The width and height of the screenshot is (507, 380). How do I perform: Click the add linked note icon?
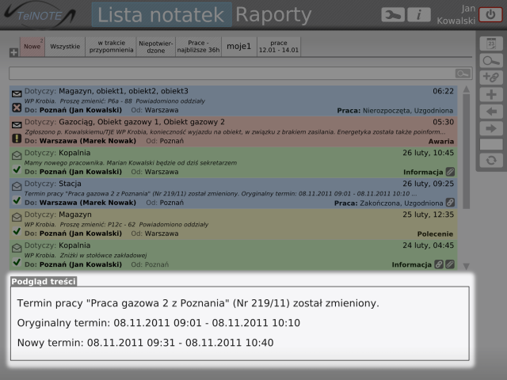click(491, 78)
